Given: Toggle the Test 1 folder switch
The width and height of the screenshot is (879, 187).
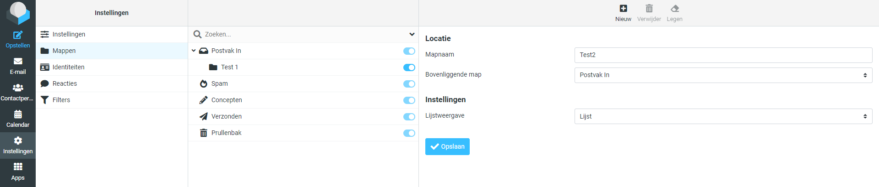Looking at the screenshot, I should [x=409, y=68].
